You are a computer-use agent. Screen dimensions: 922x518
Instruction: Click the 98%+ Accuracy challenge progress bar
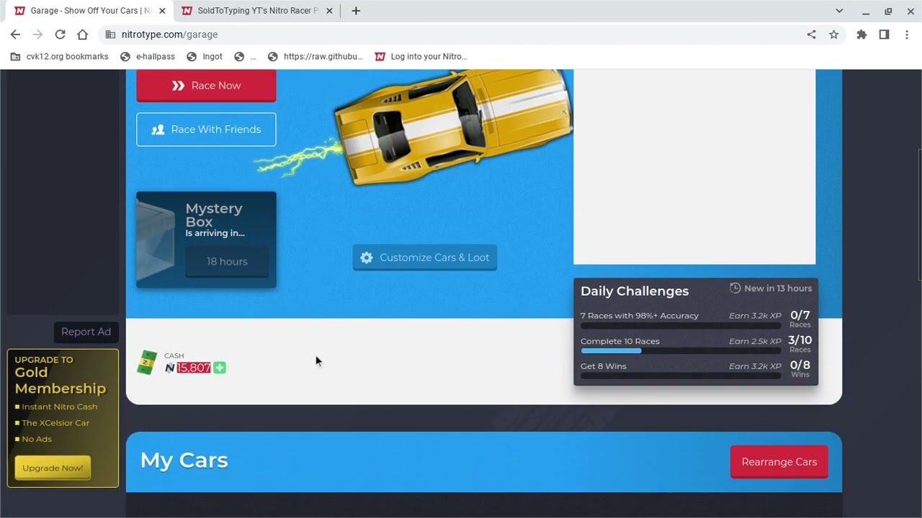tap(681, 326)
